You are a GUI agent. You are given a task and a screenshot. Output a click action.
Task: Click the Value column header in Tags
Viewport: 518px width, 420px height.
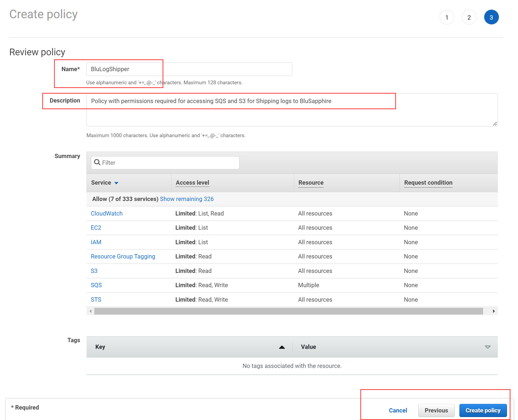coord(308,347)
